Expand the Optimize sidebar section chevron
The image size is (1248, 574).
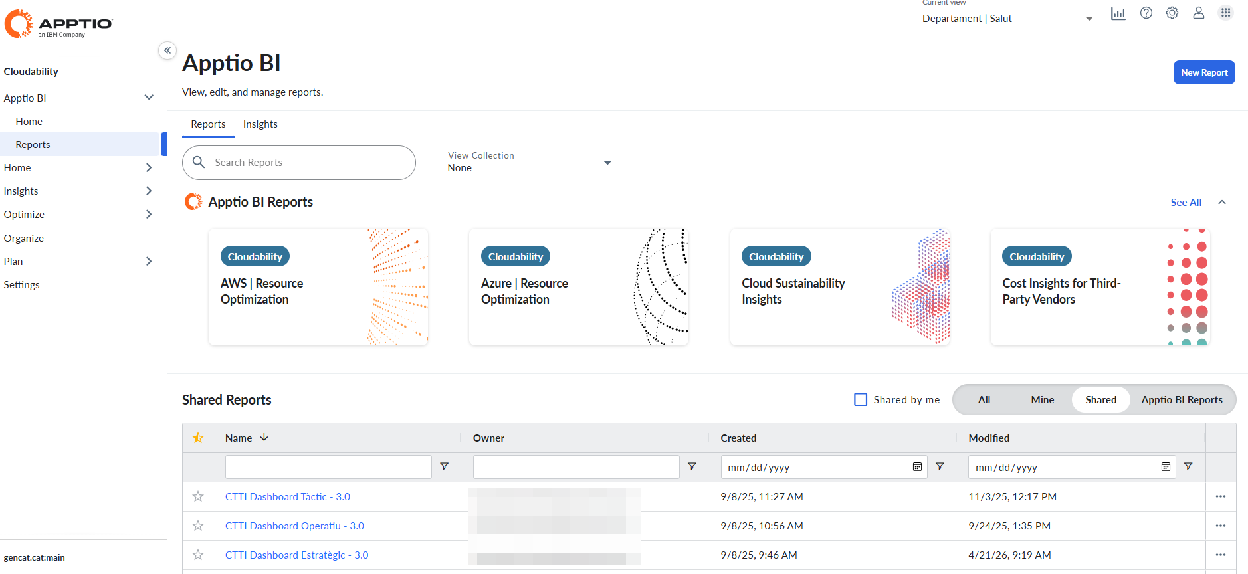pyautogui.click(x=149, y=214)
